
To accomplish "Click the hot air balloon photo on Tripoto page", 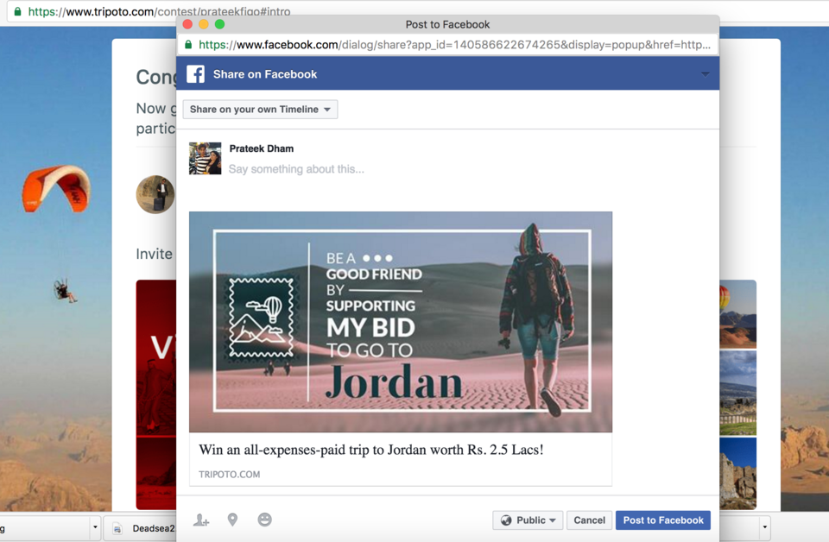I will [737, 314].
